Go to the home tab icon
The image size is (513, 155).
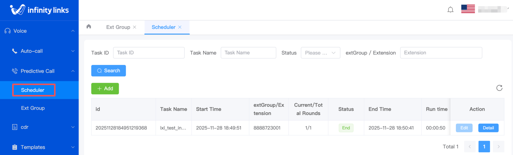pyautogui.click(x=89, y=27)
